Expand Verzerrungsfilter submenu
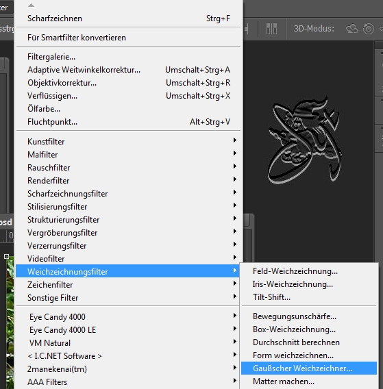 click(x=128, y=246)
